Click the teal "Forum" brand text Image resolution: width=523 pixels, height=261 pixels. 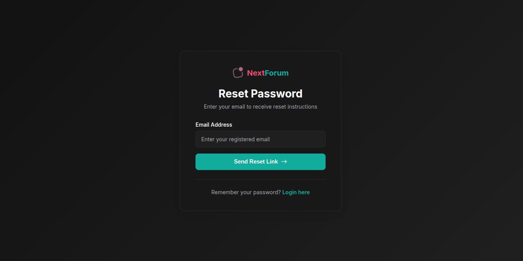277,73
